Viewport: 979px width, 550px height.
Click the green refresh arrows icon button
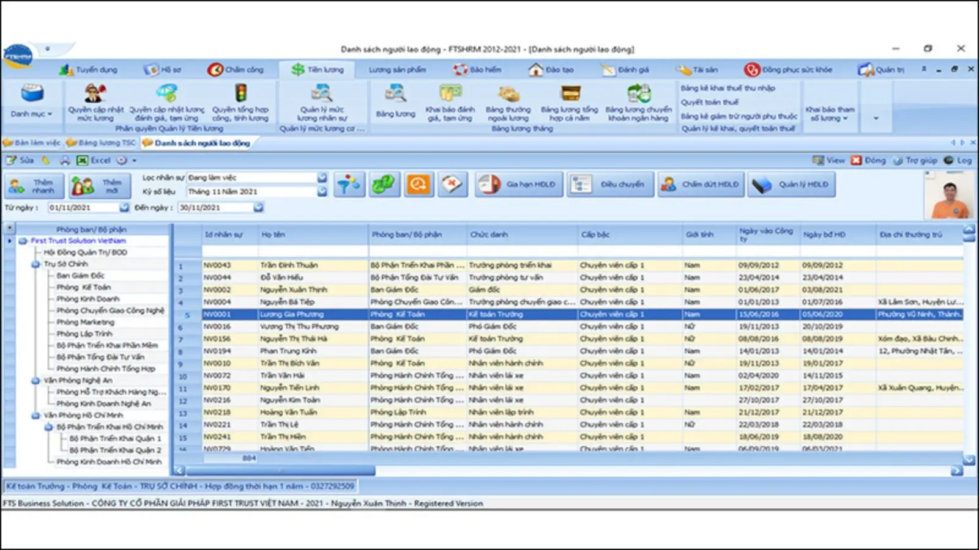pos(384,184)
